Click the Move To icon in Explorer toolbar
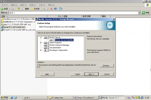 (x=44, y=9)
